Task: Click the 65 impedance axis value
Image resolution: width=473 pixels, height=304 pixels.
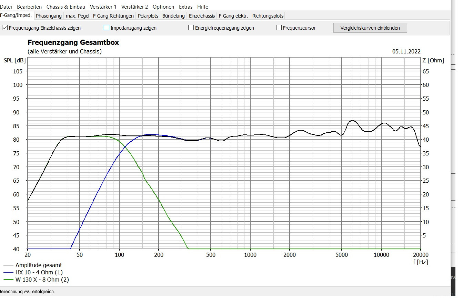Action: 426,71
